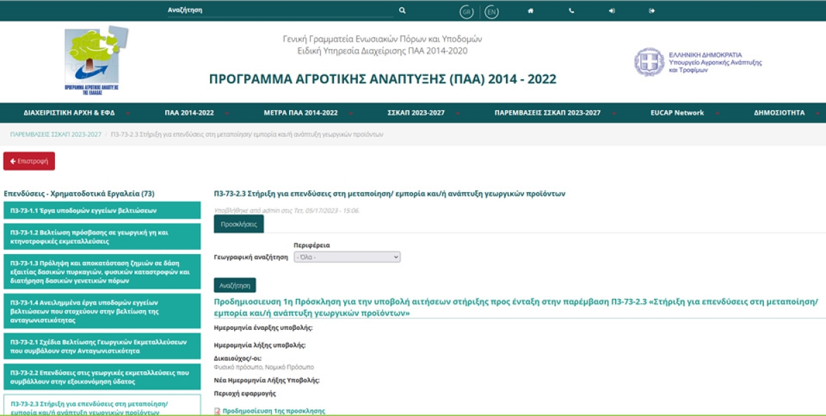The width and height of the screenshot is (826, 416).
Task: Switch language to GR
Action: (x=467, y=10)
